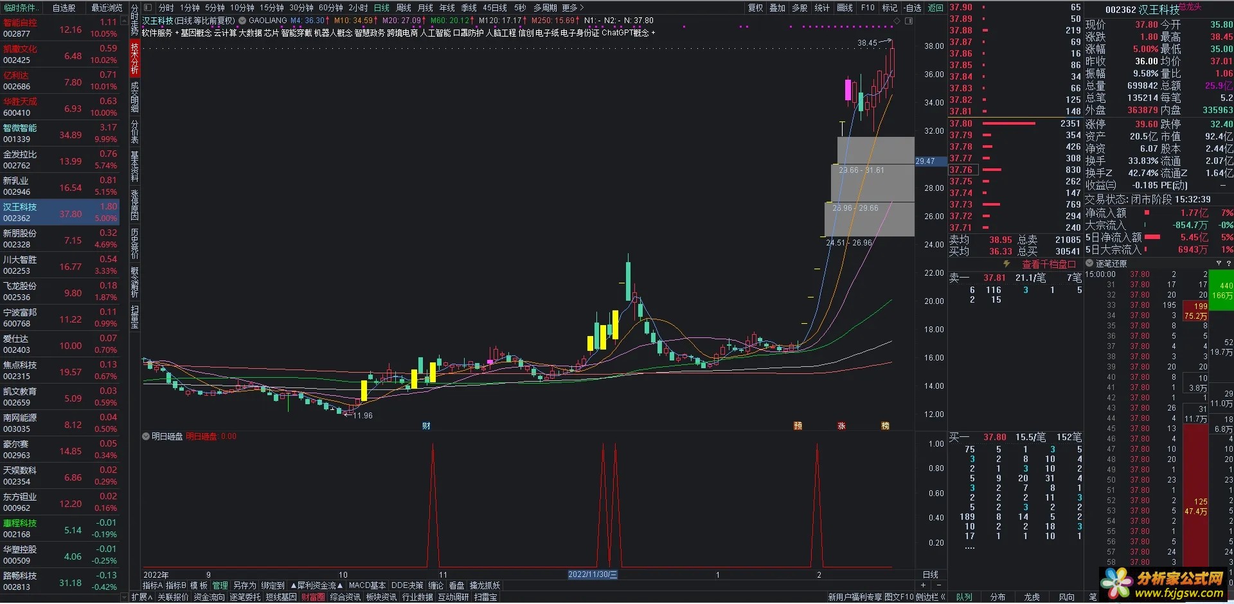
Task: Select the 擒龙抓妖 indicator
Action: tap(485, 585)
